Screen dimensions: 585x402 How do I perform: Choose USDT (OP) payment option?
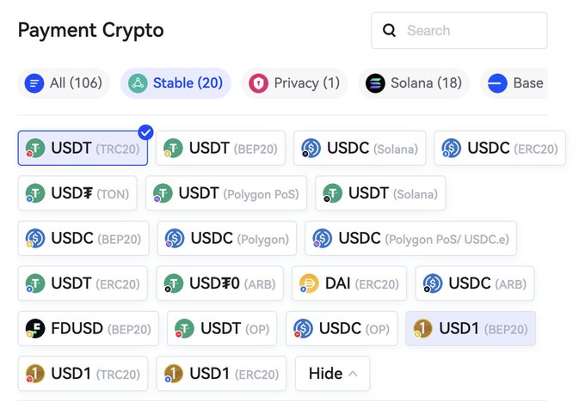224,328
